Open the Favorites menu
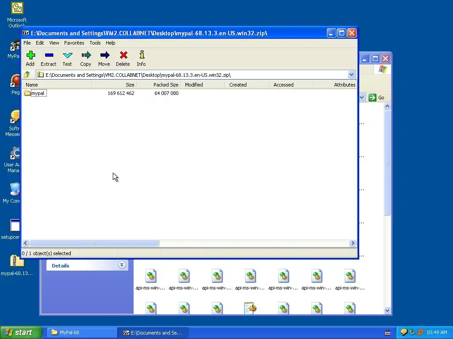The width and height of the screenshot is (453, 339). click(x=74, y=43)
